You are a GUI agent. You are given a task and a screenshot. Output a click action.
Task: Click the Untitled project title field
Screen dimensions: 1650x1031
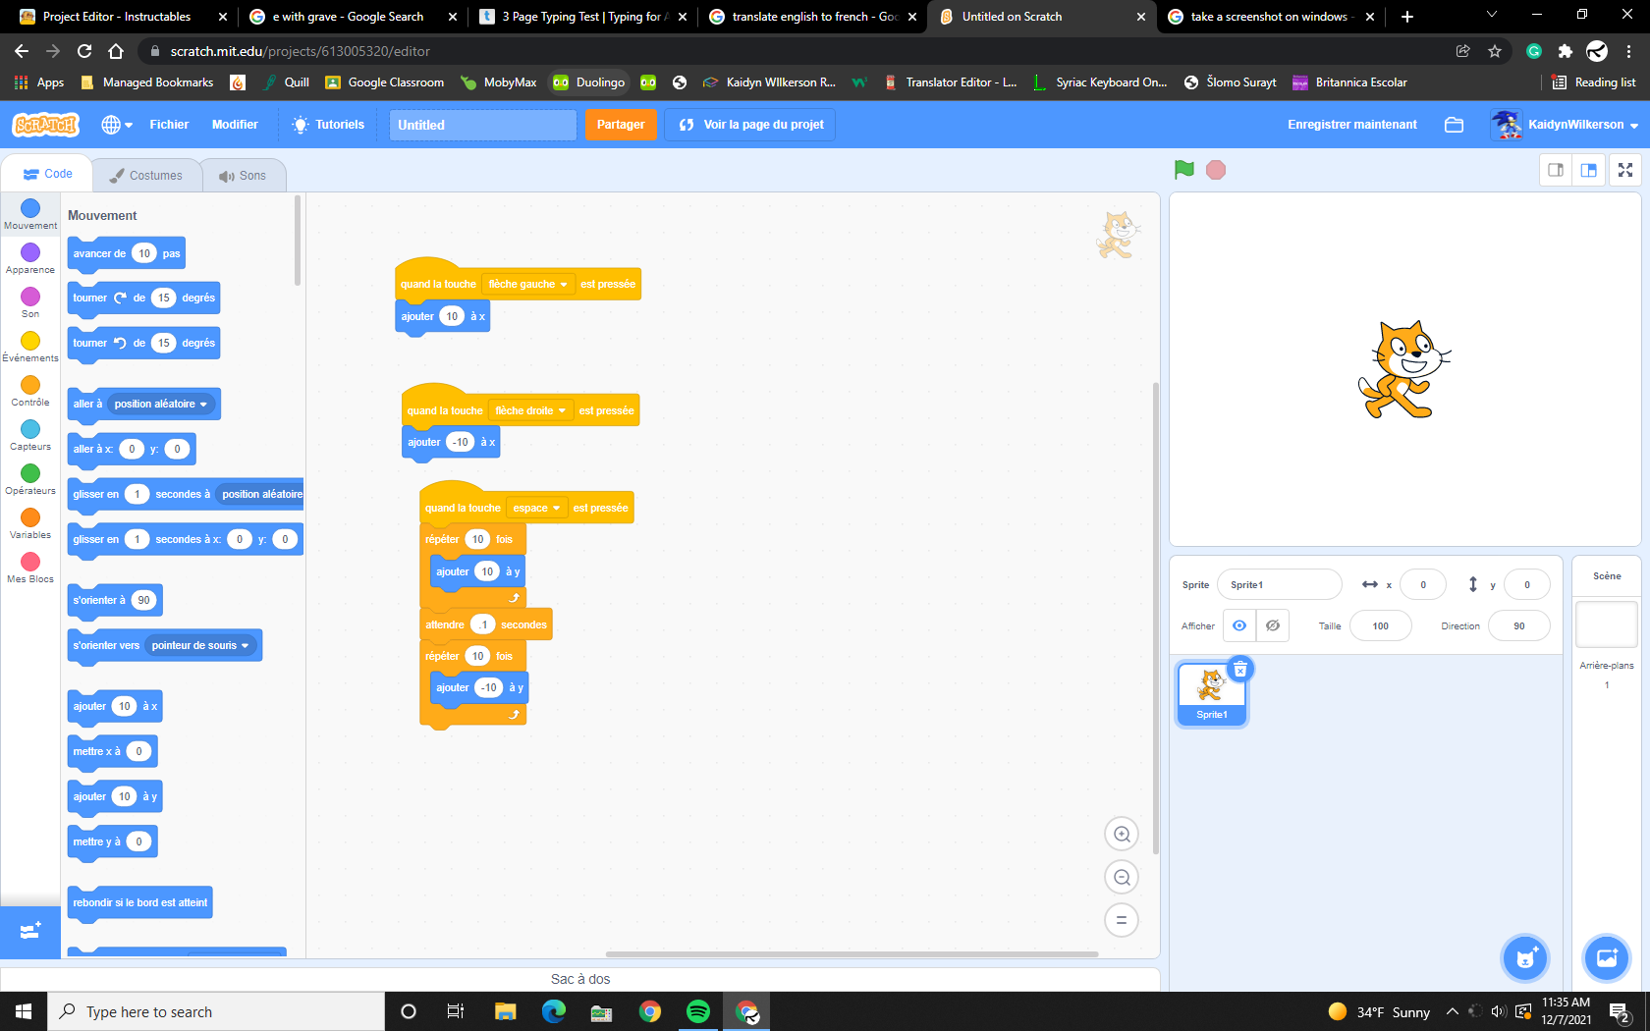[482, 125]
